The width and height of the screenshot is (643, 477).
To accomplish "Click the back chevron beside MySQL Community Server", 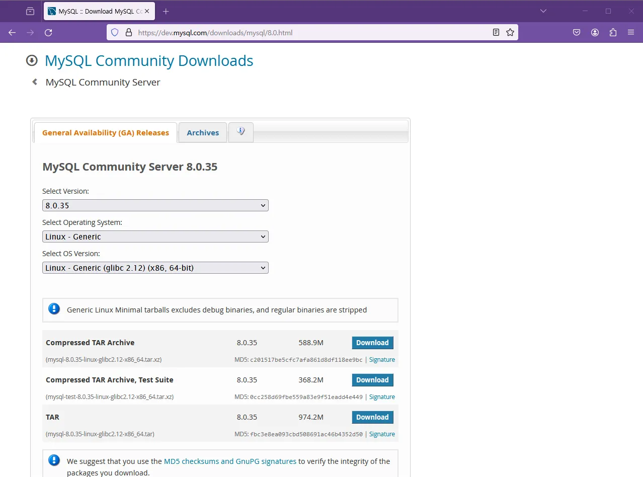I will [x=35, y=82].
